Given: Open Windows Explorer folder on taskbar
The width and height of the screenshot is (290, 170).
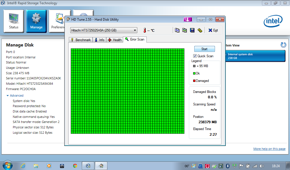Looking at the screenshot, I should pos(36,166).
